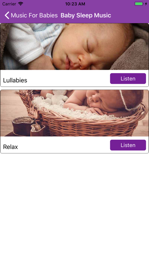This screenshot has width=149, height=265.
Task: Click Listen button for Relax
Action: point(128,145)
